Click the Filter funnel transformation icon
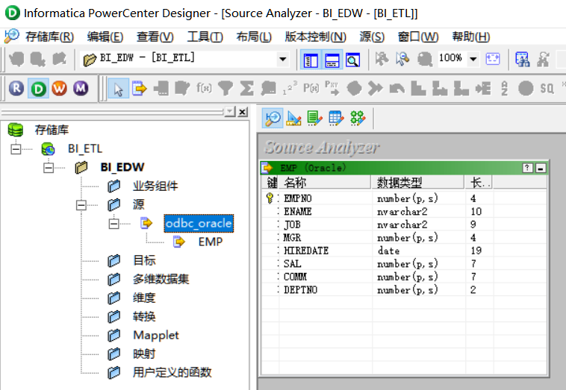The width and height of the screenshot is (566, 390). tap(226, 88)
